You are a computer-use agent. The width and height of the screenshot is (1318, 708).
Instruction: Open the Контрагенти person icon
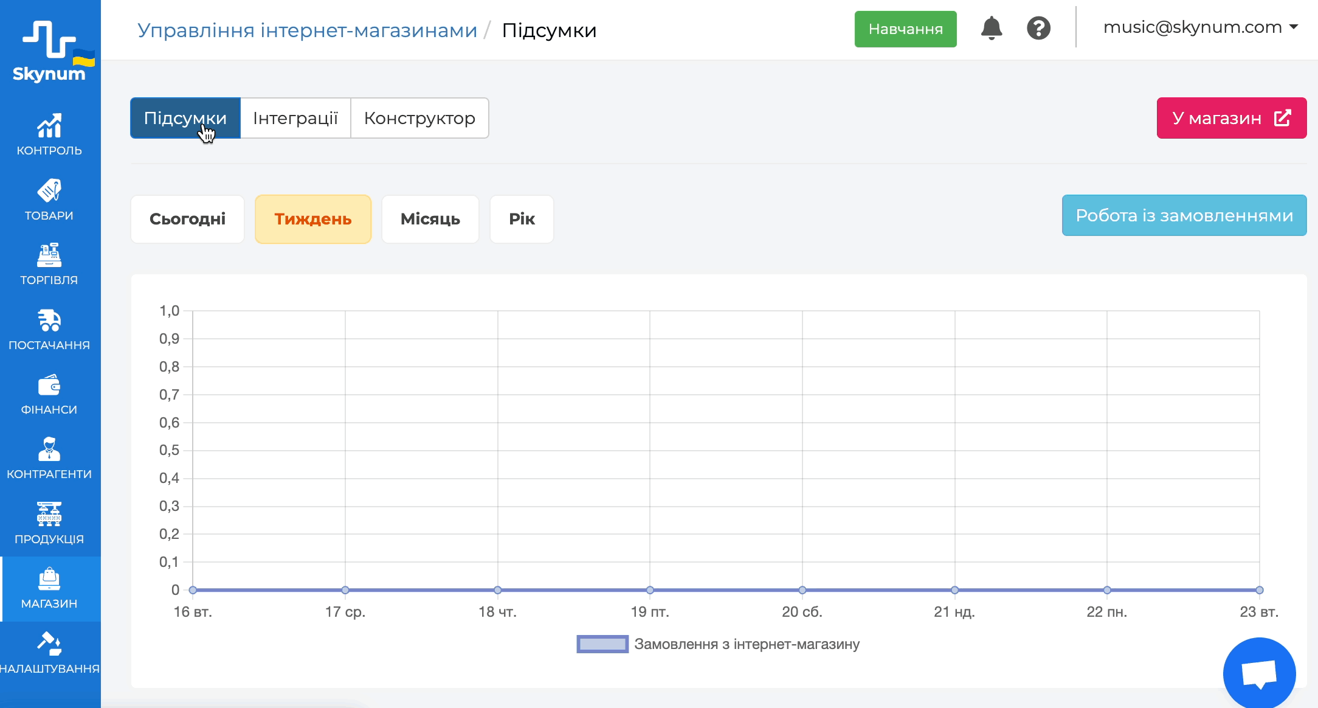pyautogui.click(x=49, y=450)
